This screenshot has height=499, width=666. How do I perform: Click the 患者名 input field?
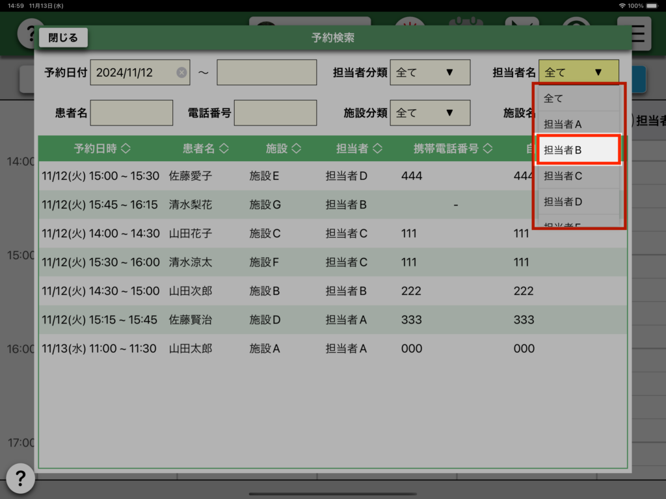131,113
